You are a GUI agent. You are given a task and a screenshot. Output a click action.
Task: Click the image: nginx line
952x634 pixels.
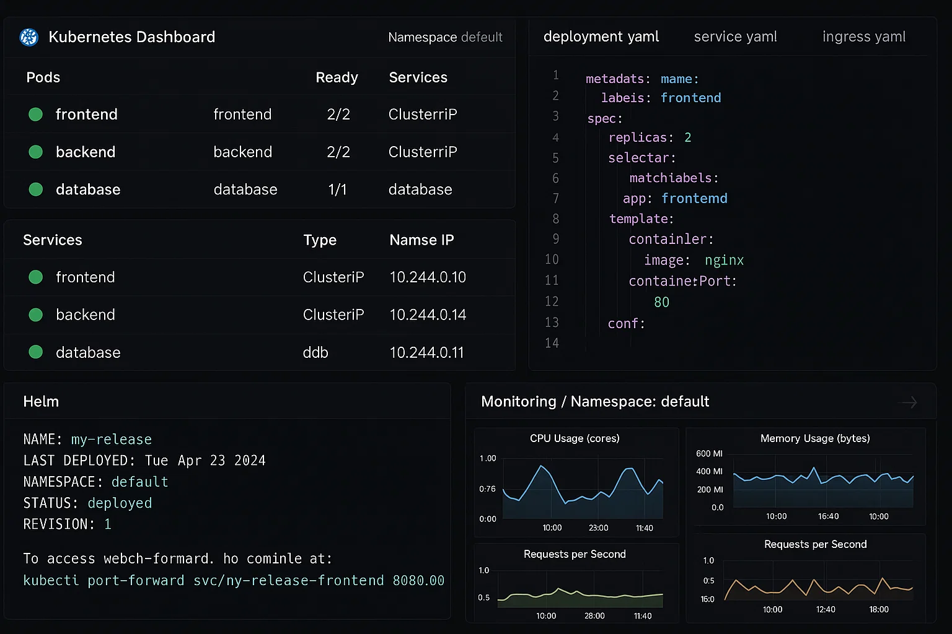[x=694, y=260]
